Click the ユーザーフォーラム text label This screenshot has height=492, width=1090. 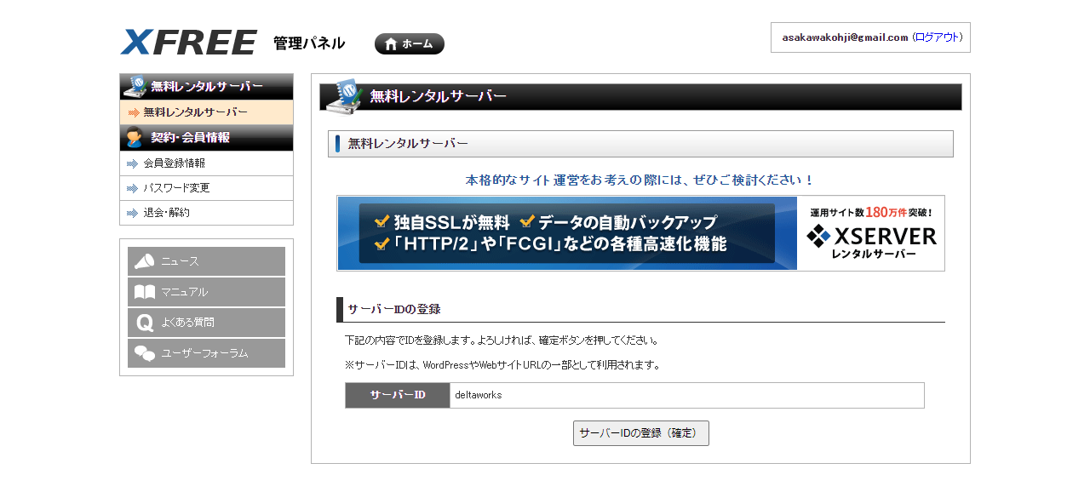coord(204,353)
